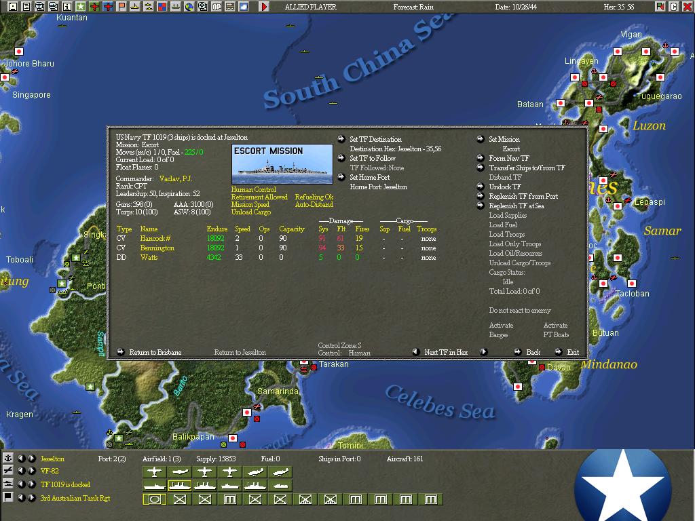Viewport: 695px width, 521px height.
Task: Click the globe toolbar icon
Action: coord(189,7)
